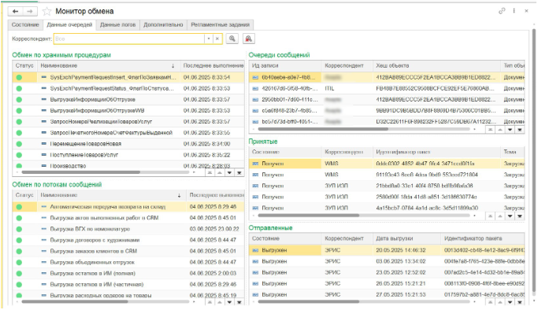The width and height of the screenshot is (538, 310).
Task: Click horizontal scrollbar under Принятые table
Action: coord(309,216)
